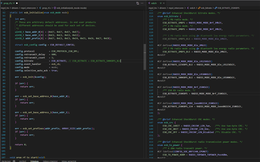Click the left editor vertical scrollbar thumb

(x=145, y=57)
